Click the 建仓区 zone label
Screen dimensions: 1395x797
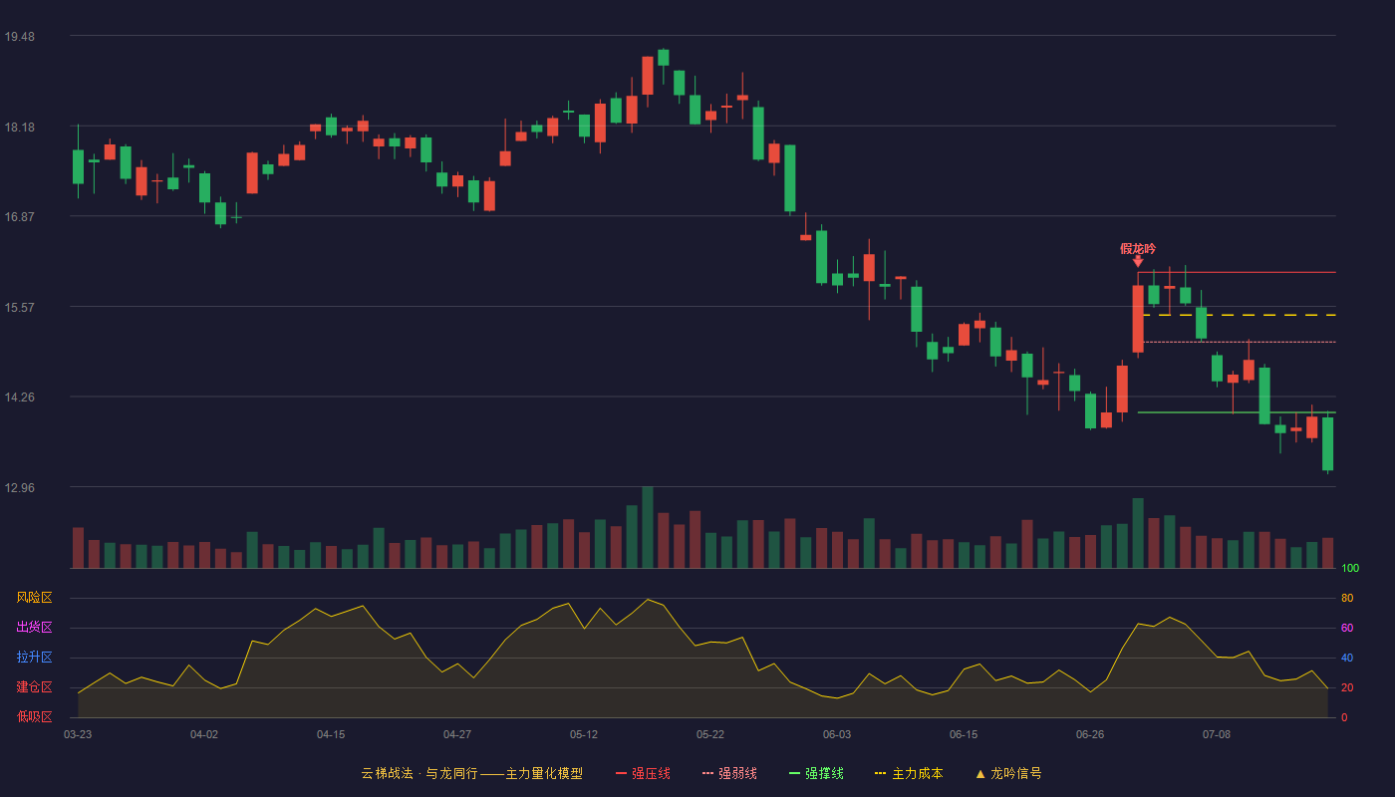[x=34, y=687]
